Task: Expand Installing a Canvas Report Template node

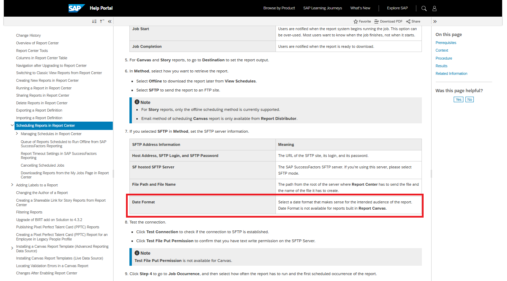Action: pos(12,248)
